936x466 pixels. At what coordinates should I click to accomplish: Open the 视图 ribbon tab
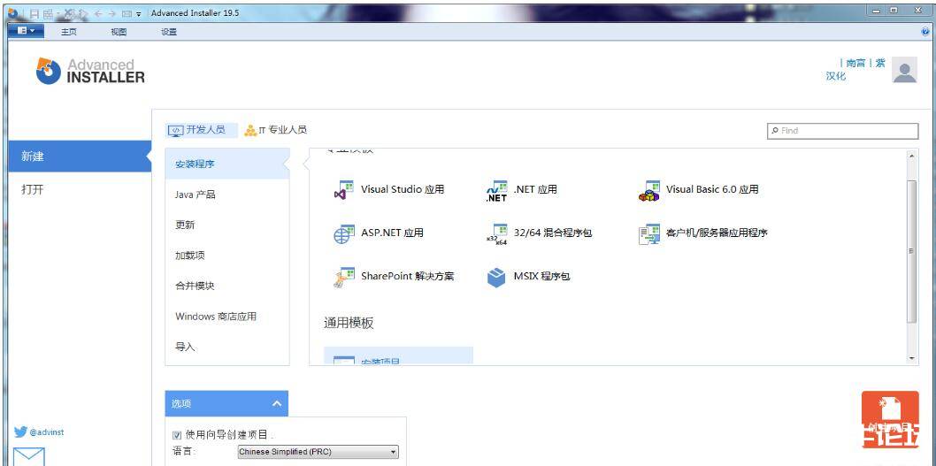point(119,32)
